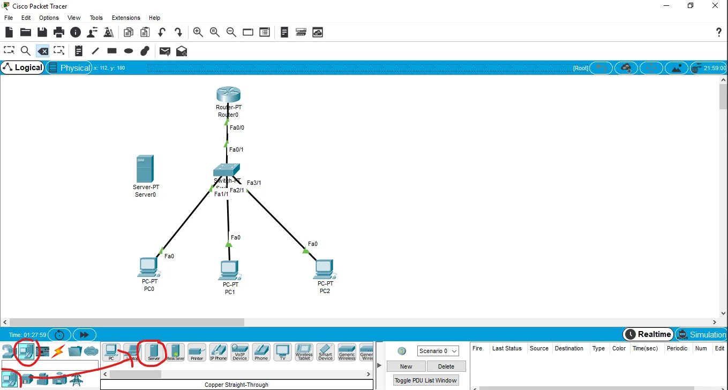Click Toggle PDU List Window button
Viewport: 728px width, 390px height.
pos(426,380)
